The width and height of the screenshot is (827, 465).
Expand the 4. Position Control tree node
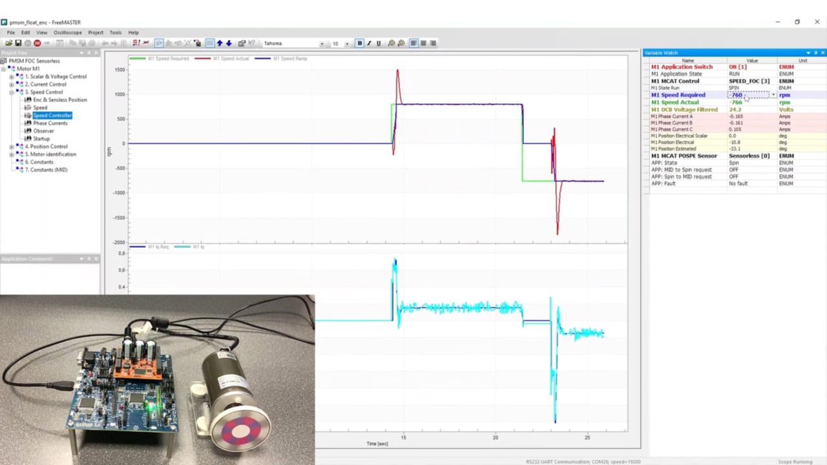coord(11,147)
